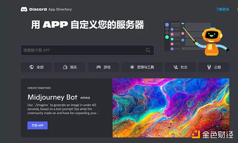Screen dimensions: 238x143
Task: Click the asterisk icon for 管理与工具
Action: [x=132, y=67]
